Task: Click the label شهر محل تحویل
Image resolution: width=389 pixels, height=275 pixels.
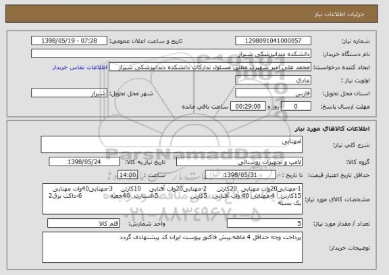Action: click(131, 93)
